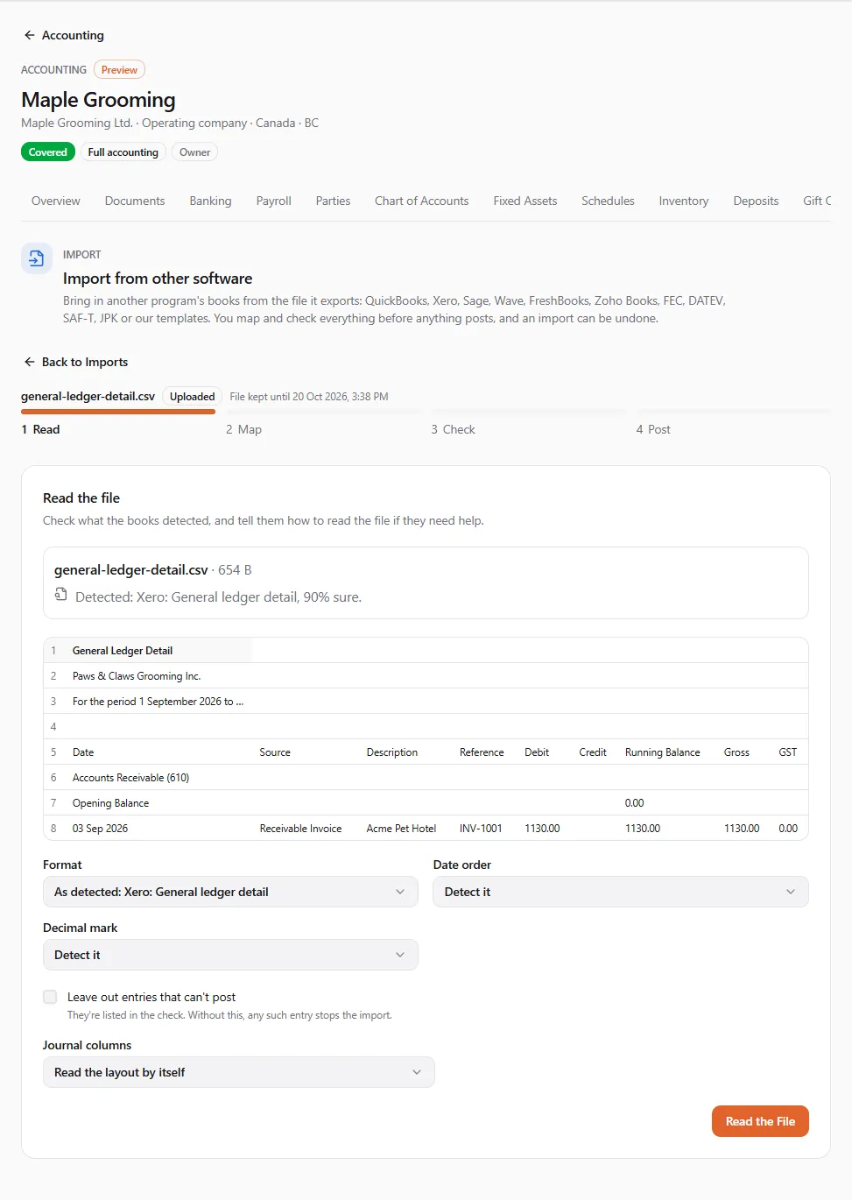Switch to the Overview tab
This screenshot has height=1200, width=852.
(x=56, y=201)
